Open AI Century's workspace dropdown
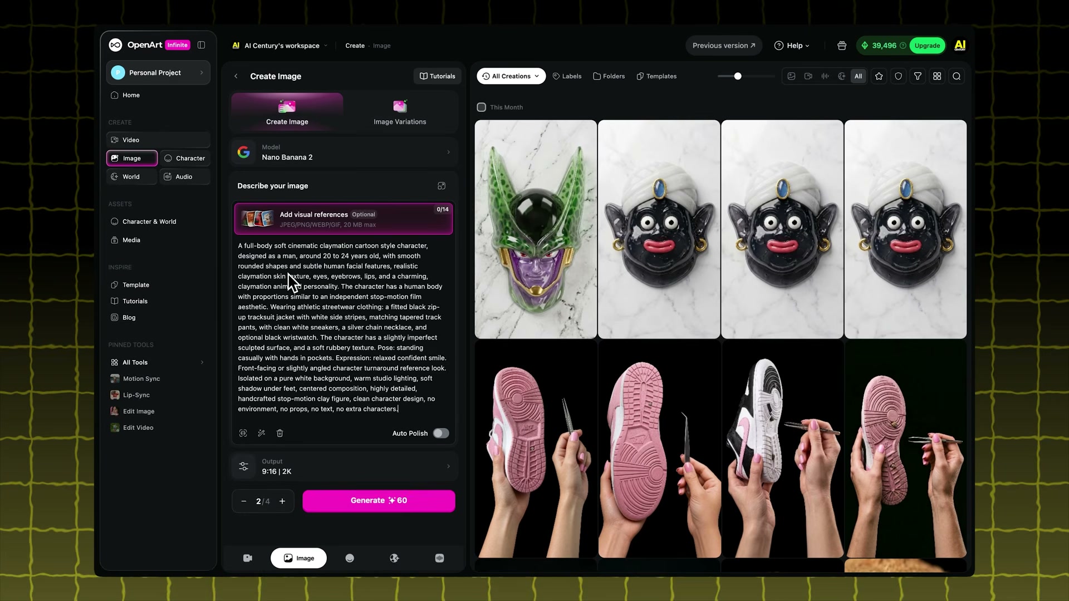 pyautogui.click(x=280, y=46)
